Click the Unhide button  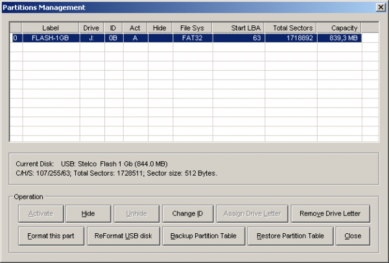(136, 213)
